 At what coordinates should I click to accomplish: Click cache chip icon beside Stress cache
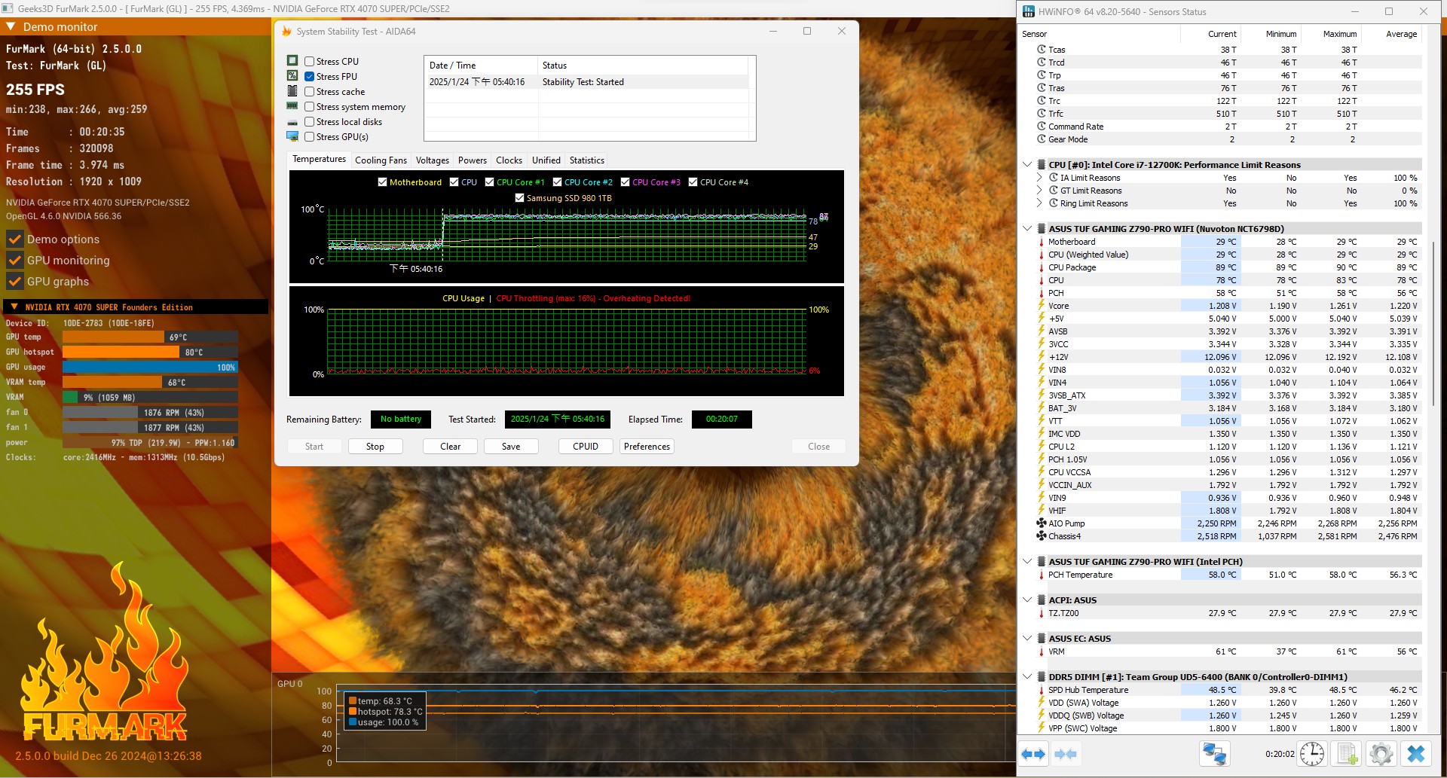click(292, 91)
